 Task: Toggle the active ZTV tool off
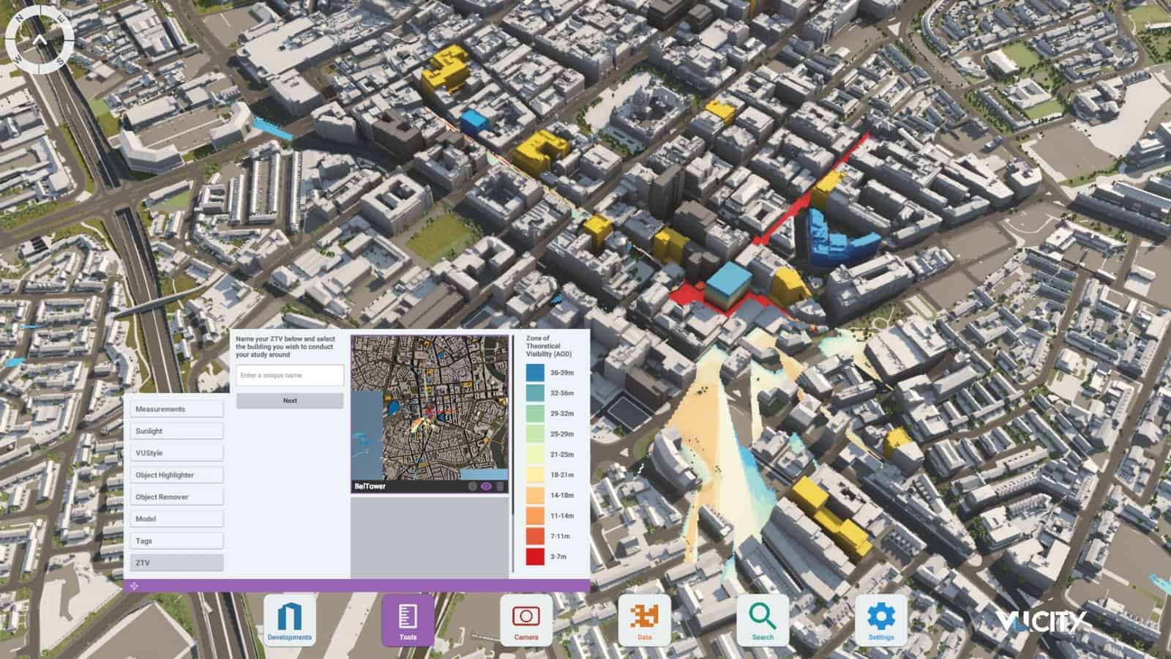[x=176, y=562]
